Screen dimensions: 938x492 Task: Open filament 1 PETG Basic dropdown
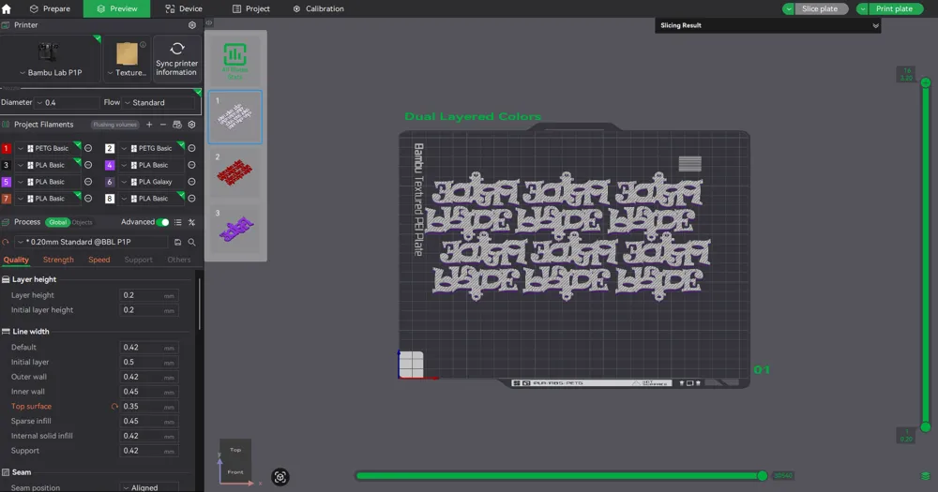click(x=48, y=148)
